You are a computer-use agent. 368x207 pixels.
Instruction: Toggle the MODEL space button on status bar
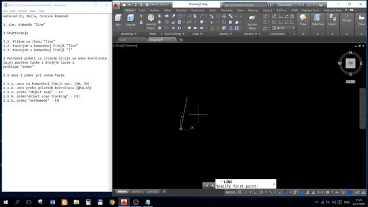(230, 192)
